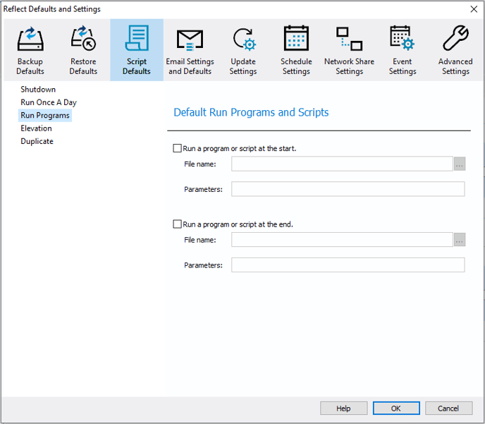Choose Elevation in the side list
Image resolution: width=485 pixels, height=424 pixels.
36,128
